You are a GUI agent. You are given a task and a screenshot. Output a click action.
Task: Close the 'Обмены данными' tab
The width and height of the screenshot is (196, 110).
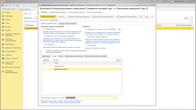pyautogui.click(x=32, y=9)
